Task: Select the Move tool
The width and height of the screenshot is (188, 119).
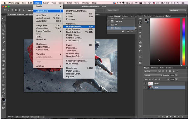Action: coord(3,19)
